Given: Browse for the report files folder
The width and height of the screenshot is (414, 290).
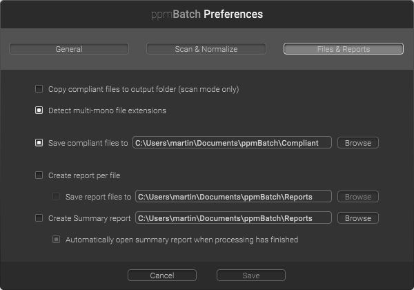Looking at the screenshot, I should click(x=358, y=197).
